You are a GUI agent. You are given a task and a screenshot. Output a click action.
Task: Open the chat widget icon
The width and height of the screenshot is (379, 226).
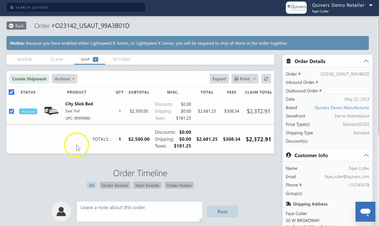365,211
